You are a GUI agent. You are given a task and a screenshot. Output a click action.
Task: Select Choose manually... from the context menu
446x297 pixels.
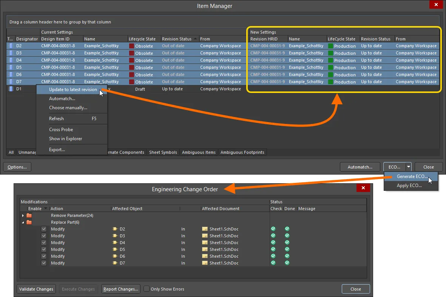[x=72, y=108]
